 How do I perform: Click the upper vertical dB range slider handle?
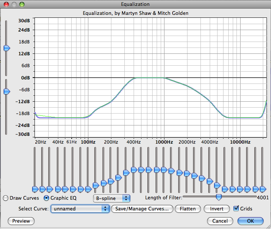[x=6, y=48]
